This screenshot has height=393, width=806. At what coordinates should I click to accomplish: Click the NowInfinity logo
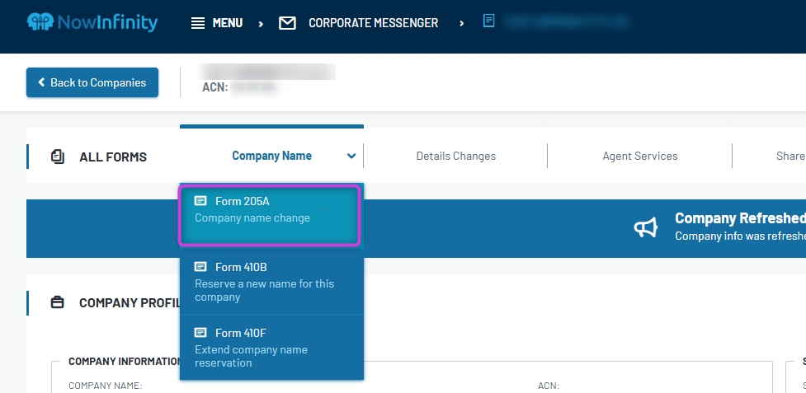92,22
